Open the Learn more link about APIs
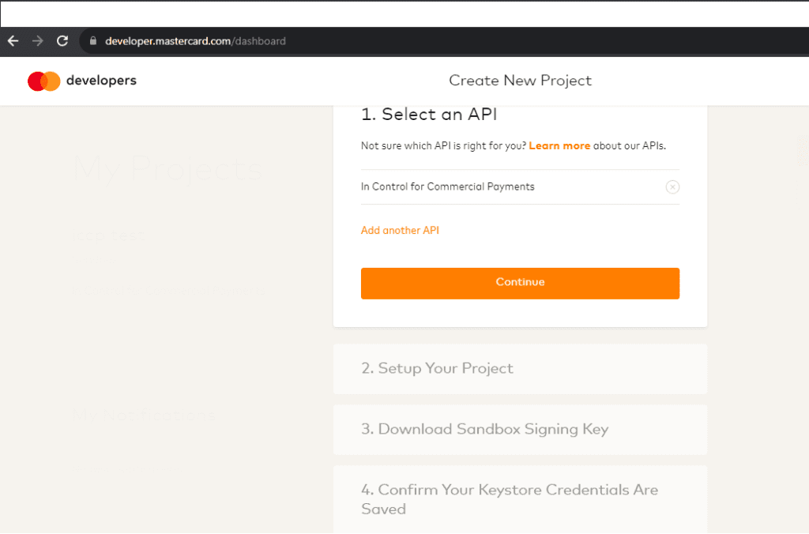 pos(559,145)
